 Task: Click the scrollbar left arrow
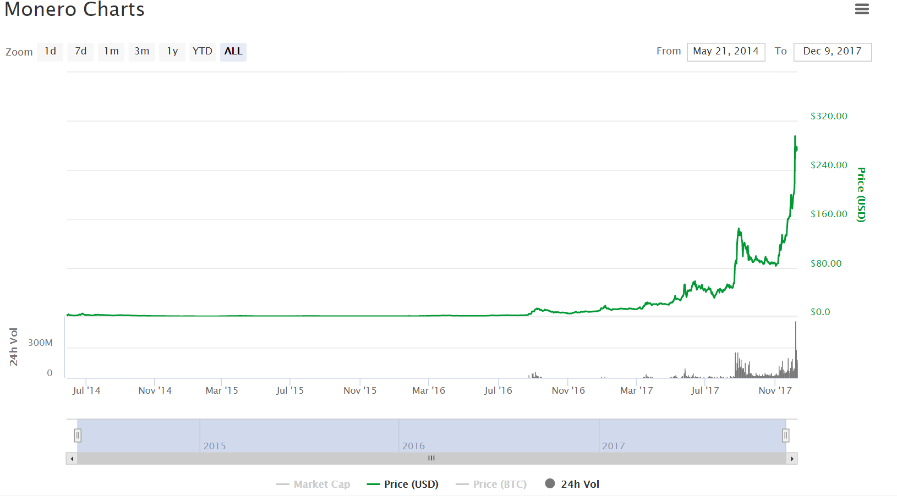(x=72, y=459)
